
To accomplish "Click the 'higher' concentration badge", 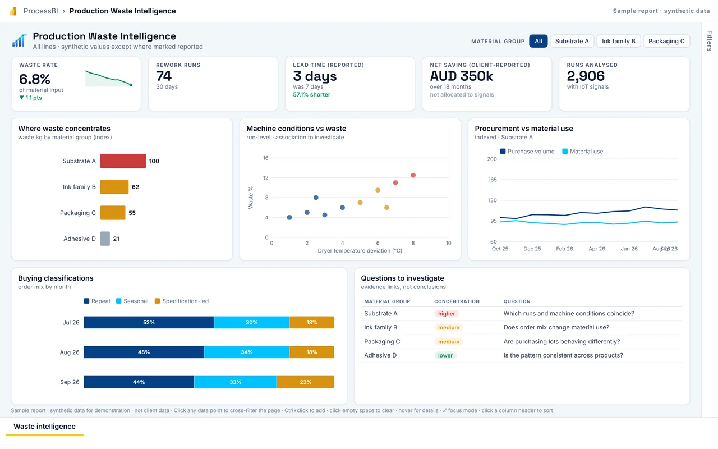I will [x=447, y=314].
